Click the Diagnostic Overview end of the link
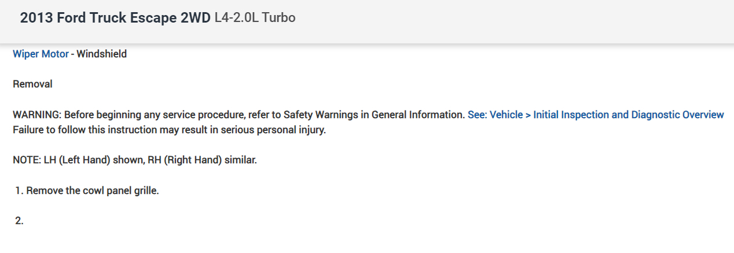Image resolution: width=734 pixels, height=253 pixels. tap(686, 115)
